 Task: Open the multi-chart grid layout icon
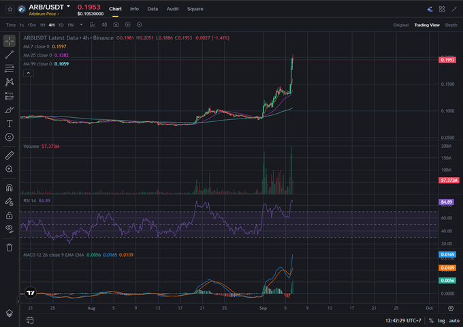point(442,9)
